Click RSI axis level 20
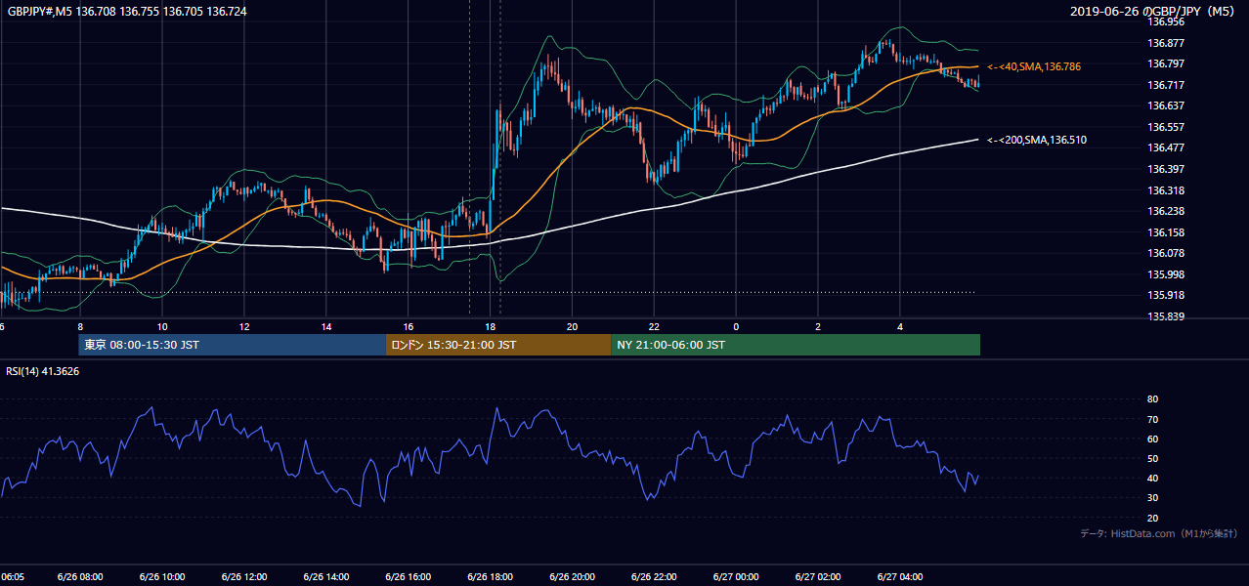1249x586 pixels. (1152, 518)
